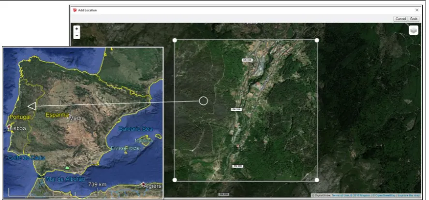Click the Cancel button
Viewport: 429px width, 200px height.
pyautogui.click(x=400, y=19)
